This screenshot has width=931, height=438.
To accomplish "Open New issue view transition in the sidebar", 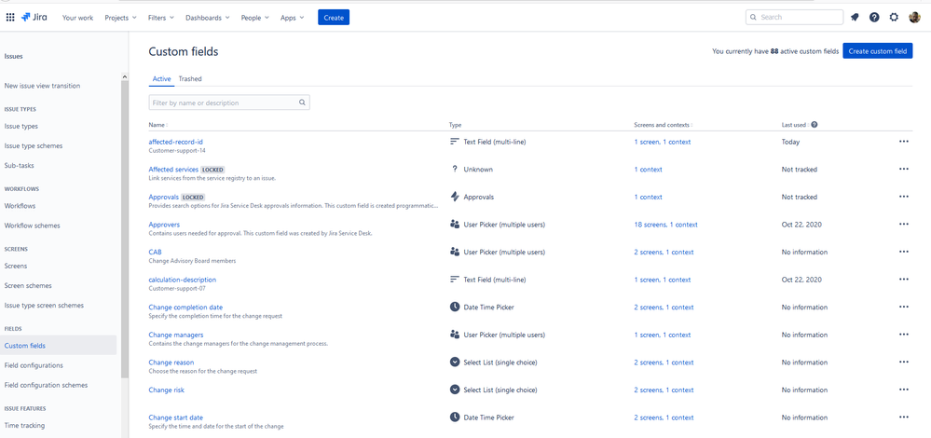I will click(x=42, y=86).
